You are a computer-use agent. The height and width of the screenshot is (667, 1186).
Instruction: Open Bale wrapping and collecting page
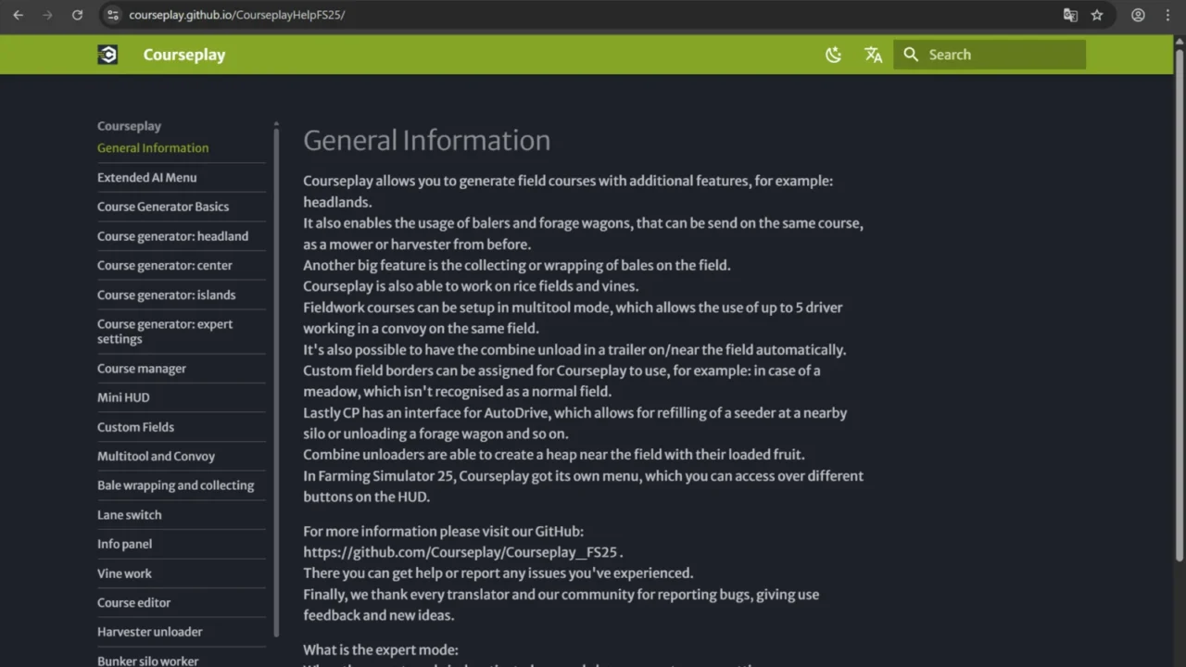click(175, 485)
